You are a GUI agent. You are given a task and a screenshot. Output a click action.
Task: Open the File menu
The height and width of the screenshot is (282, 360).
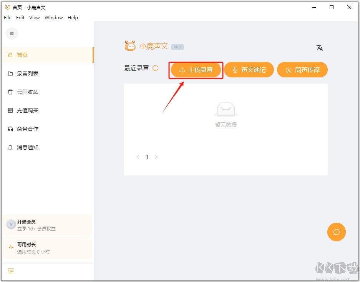[7, 17]
